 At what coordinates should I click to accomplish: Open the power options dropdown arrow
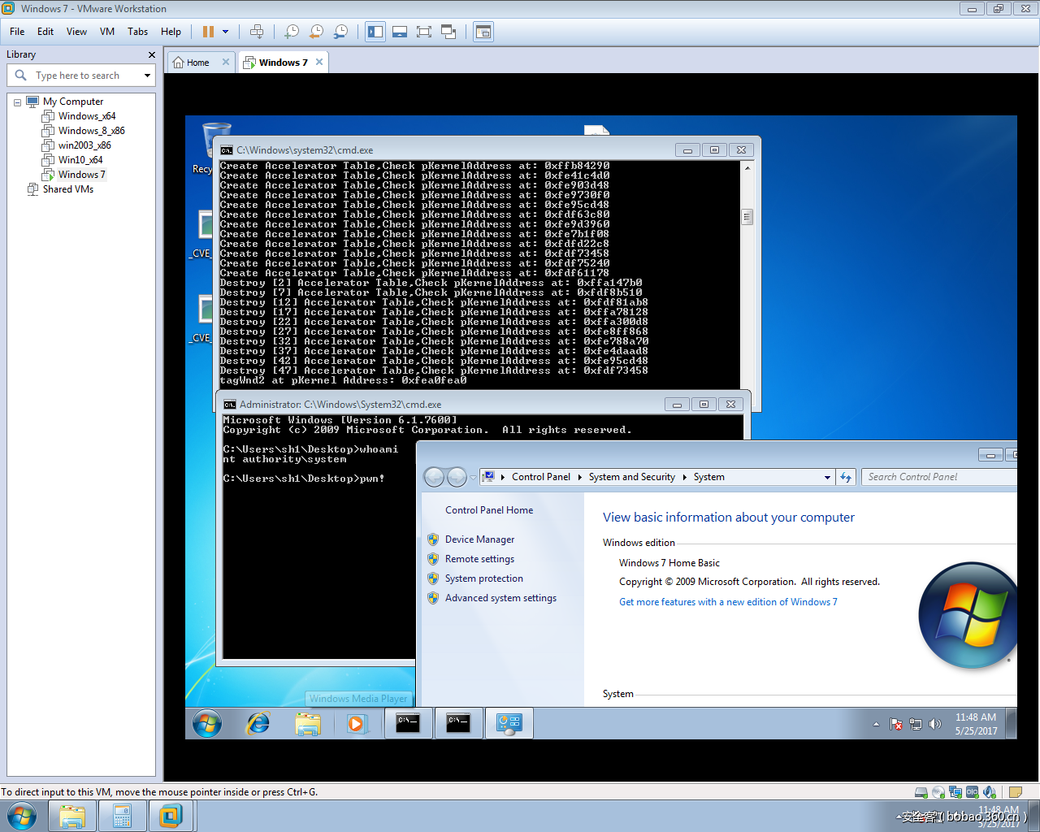(226, 32)
